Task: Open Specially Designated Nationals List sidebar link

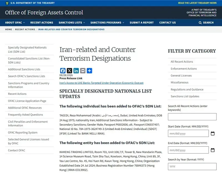Action: [29, 50]
